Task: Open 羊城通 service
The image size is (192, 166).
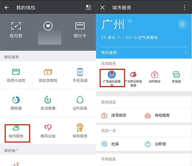Action: pyautogui.click(x=176, y=77)
